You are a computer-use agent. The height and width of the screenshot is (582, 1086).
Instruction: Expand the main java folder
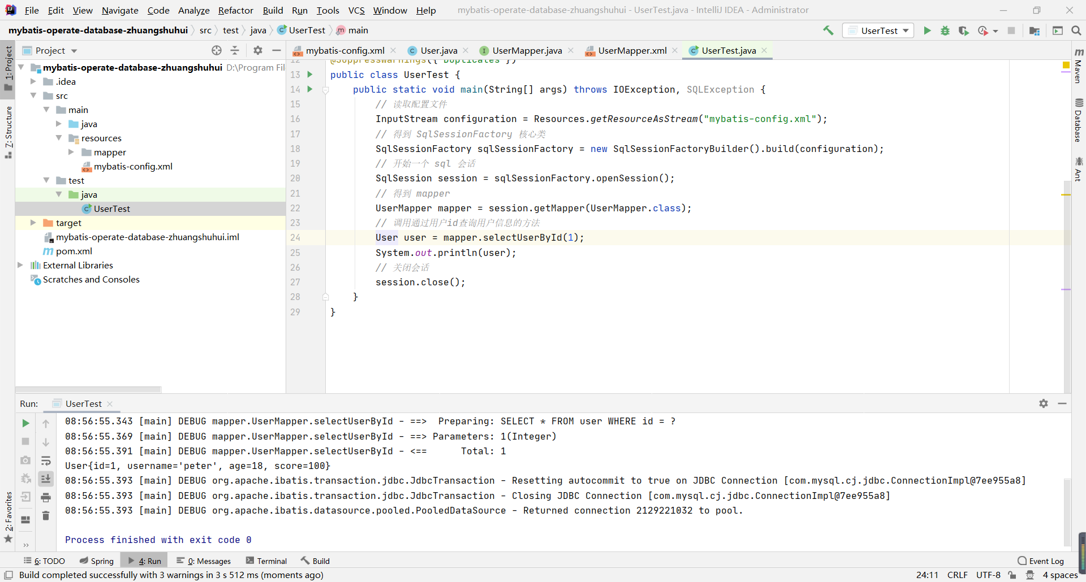click(x=59, y=124)
